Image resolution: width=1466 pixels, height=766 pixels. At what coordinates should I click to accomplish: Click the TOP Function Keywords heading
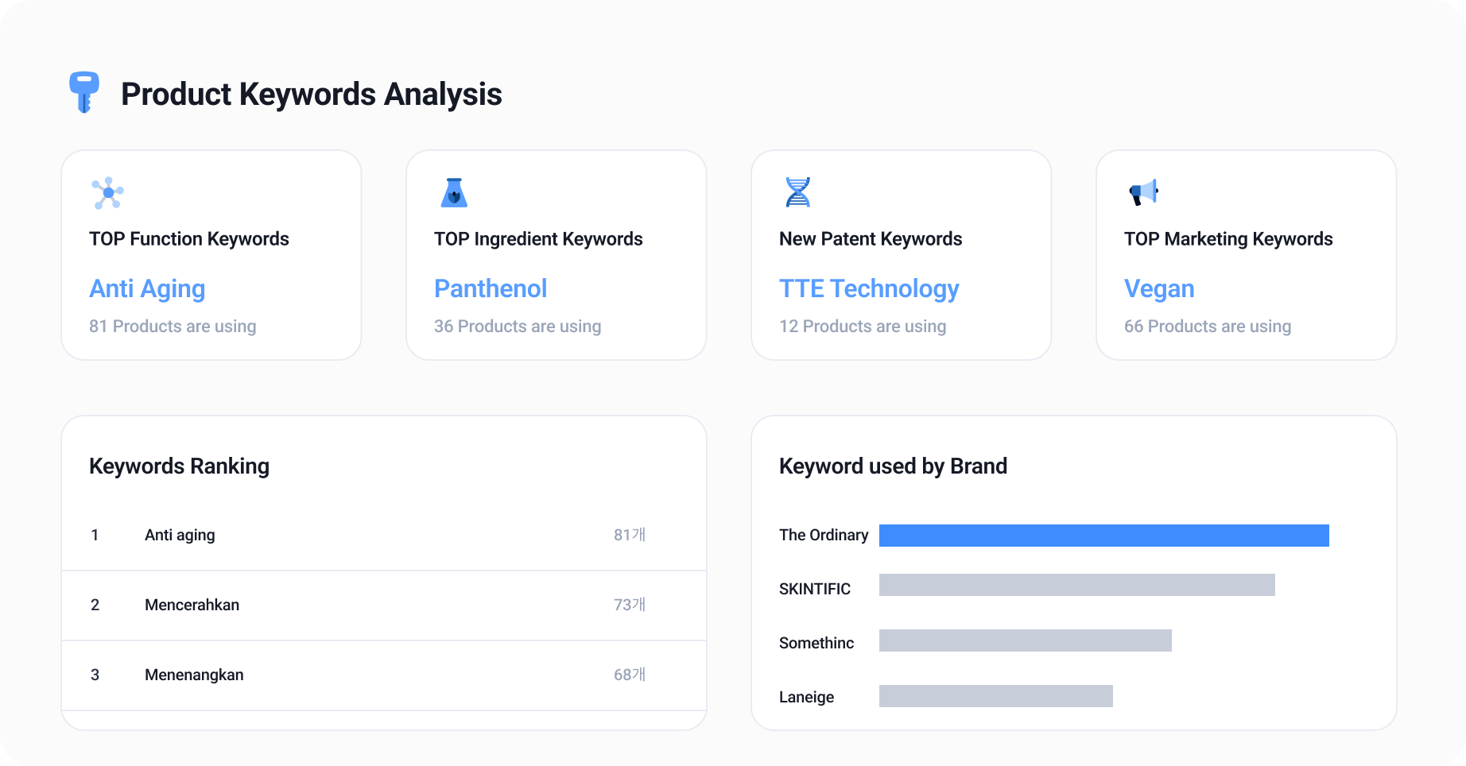(x=189, y=239)
